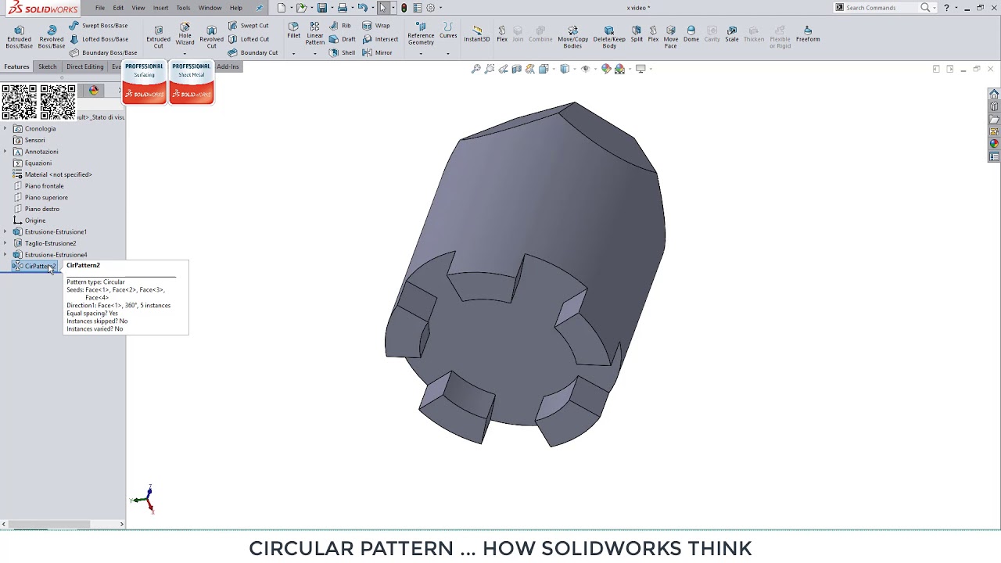1001x563 pixels.
Task: Expand Estrusione-Estrusione1 feature
Action: (x=5, y=231)
